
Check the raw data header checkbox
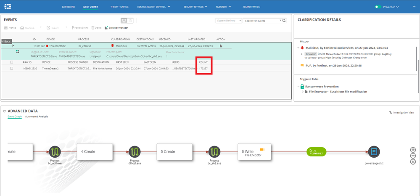point(11,62)
